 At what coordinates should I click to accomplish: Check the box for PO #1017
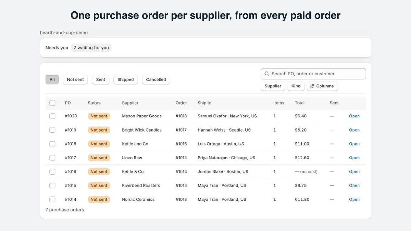tap(52, 158)
